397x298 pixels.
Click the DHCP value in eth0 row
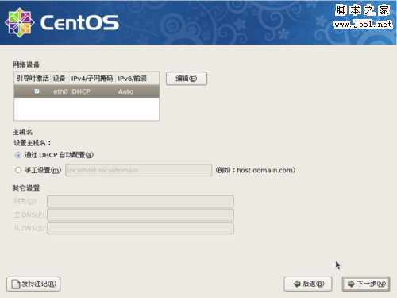point(81,91)
